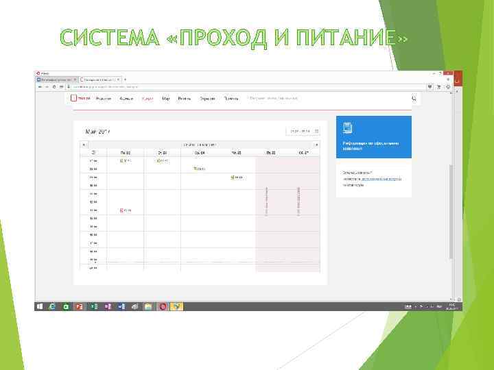Screen dimensions: 494x370
Task: Go to the next week with the right arrow
Action: tap(316, 145)
